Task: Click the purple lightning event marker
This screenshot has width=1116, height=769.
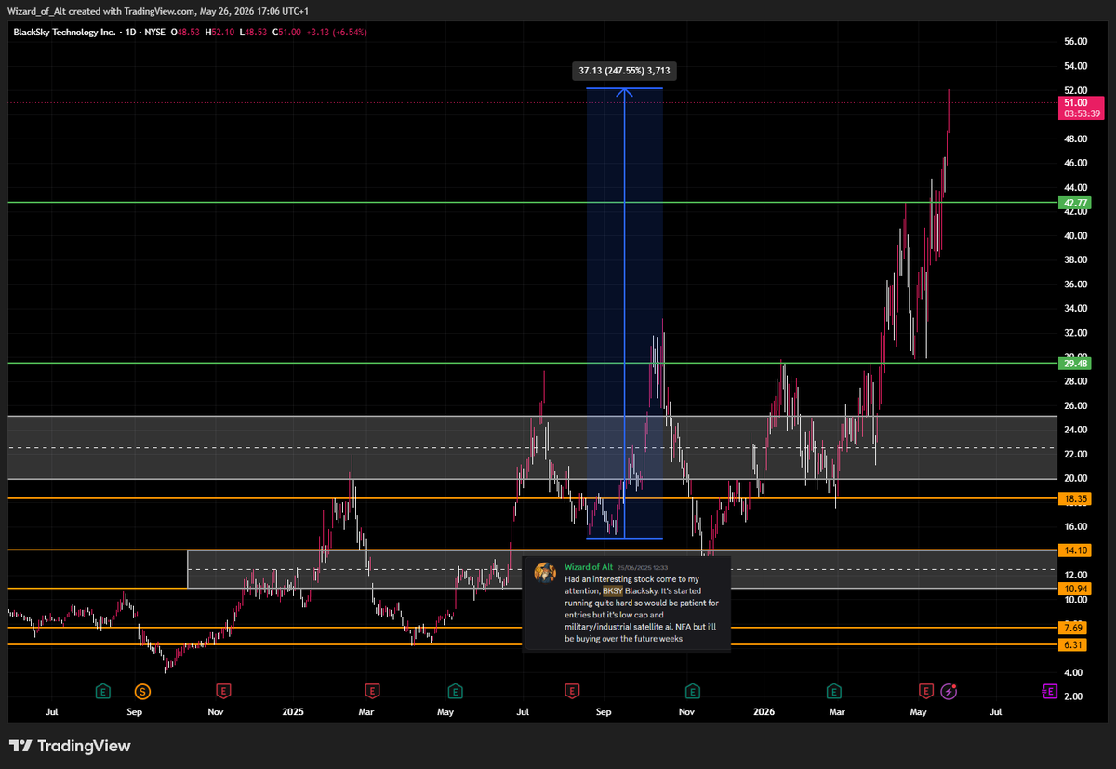Action: tap(949, 691)
